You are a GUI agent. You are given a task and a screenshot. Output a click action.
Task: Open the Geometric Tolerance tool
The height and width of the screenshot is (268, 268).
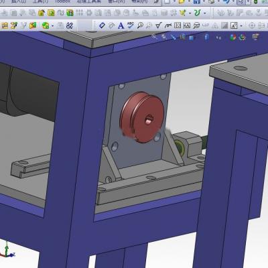(178, 25)
